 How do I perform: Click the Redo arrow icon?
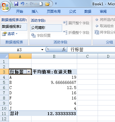click(32, 4)
